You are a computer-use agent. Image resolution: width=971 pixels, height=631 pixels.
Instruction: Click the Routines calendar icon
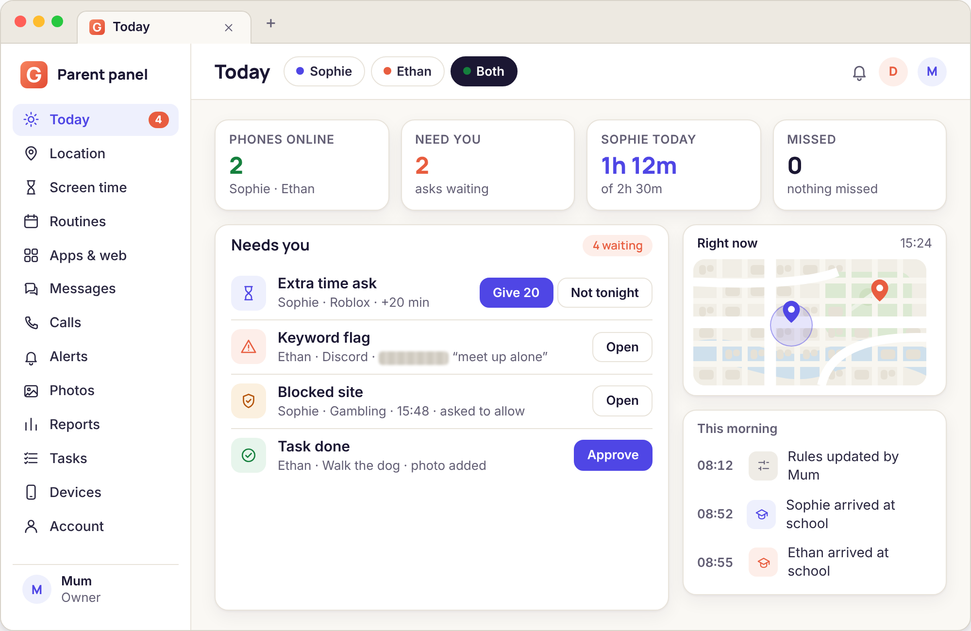(31, 221)
